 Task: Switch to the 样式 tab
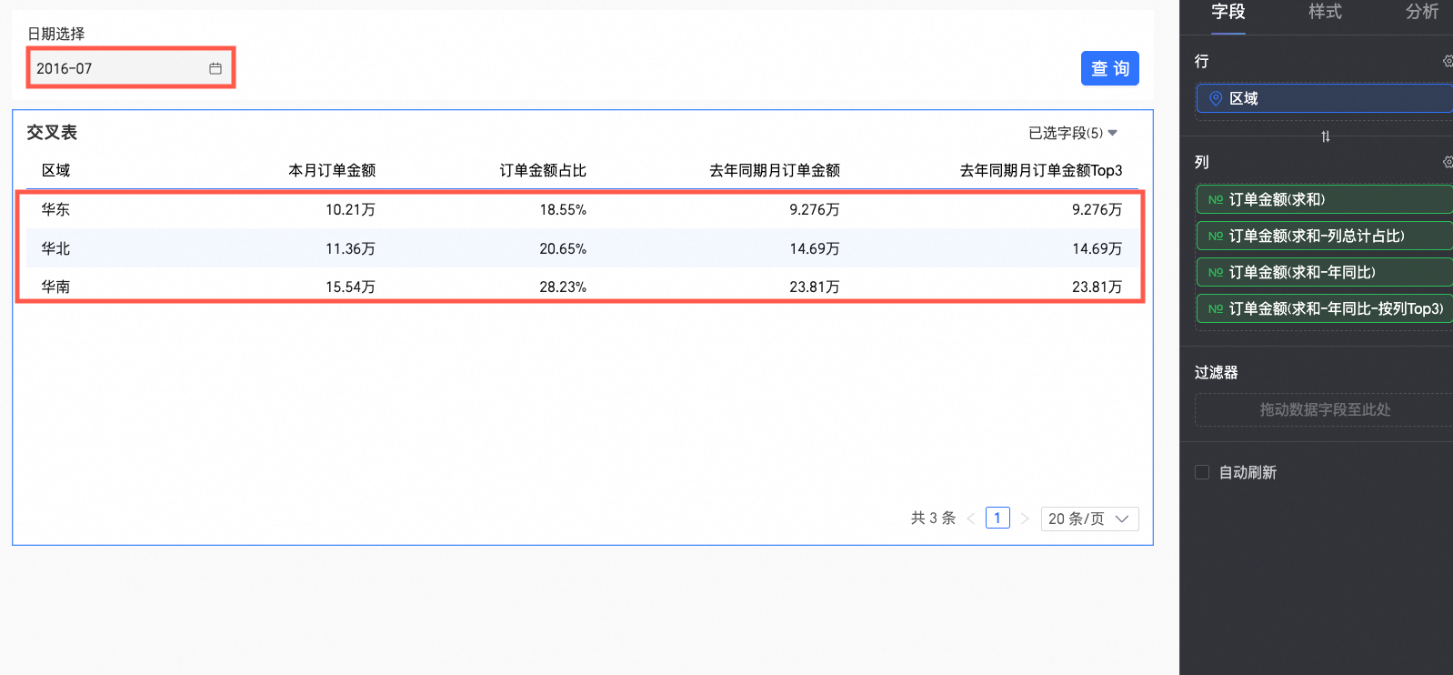tap(1325, 13)
